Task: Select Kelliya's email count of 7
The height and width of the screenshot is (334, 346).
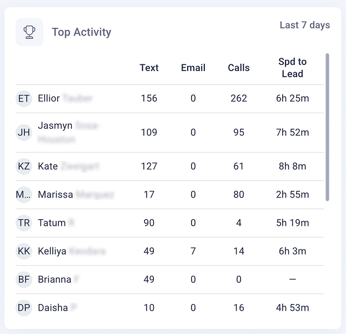Action: point(193,251)
